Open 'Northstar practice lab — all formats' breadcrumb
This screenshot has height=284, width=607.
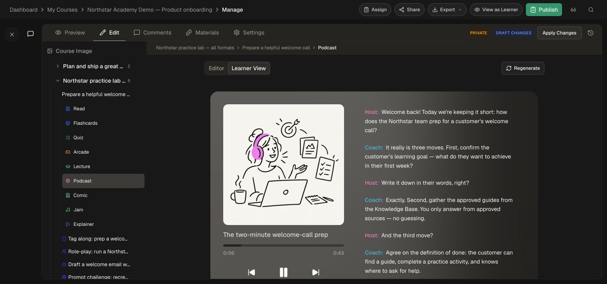195,48
